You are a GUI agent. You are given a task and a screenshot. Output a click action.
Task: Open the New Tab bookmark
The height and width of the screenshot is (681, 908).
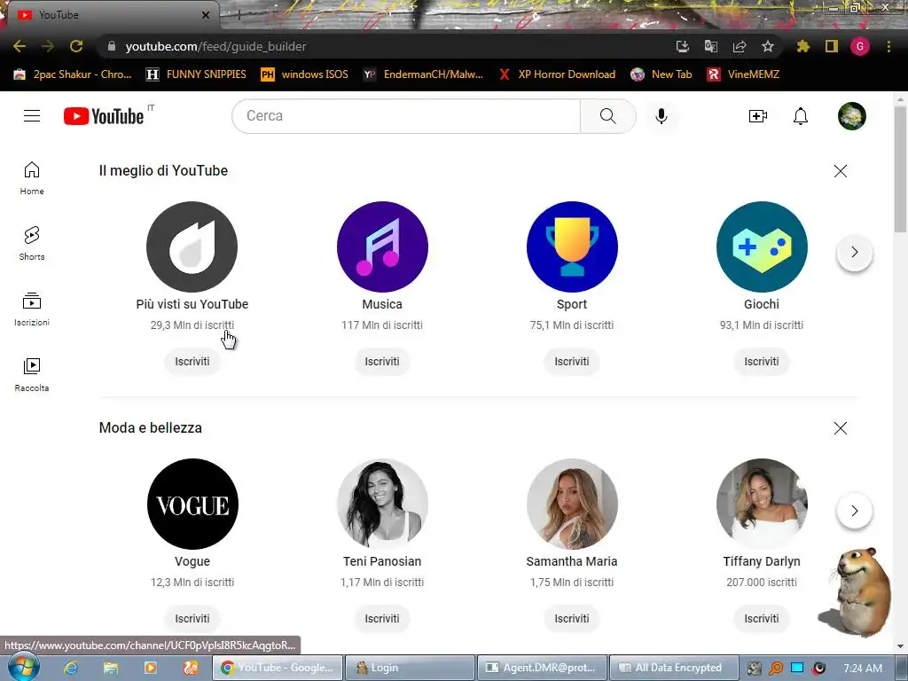click(661, 74)
